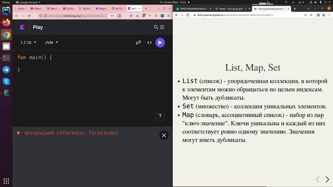
Task: Click the 'fun main() {' code line
Action: click(x=35, y=57)
